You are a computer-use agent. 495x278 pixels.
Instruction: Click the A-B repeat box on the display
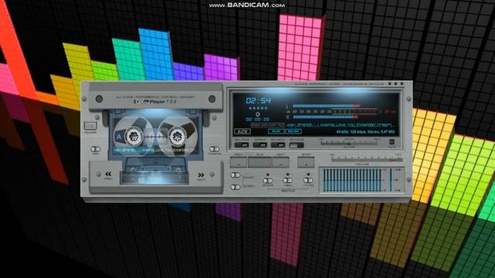(x=242, y=131)
